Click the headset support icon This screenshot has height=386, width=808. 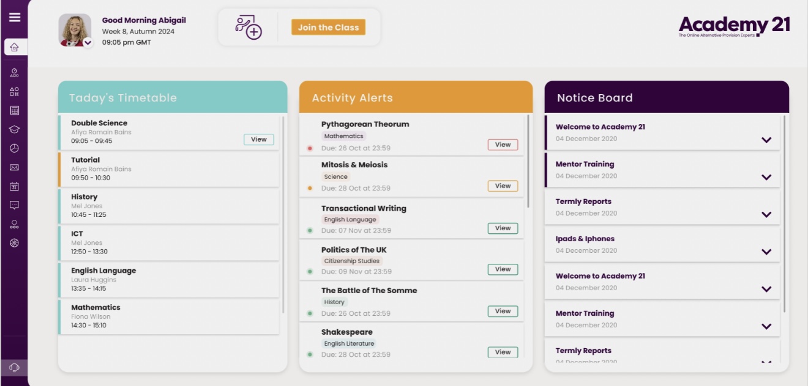coord(15,367)
